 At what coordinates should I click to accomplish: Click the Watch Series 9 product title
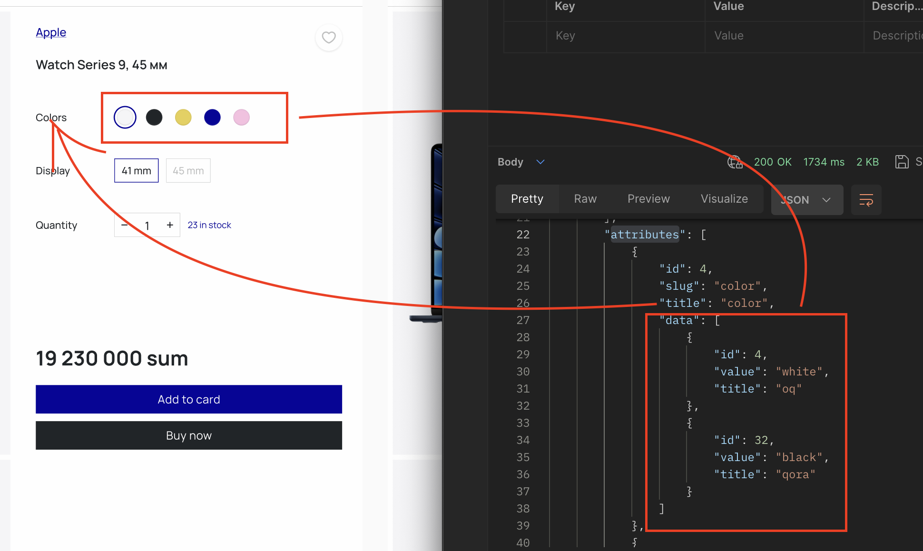tap(101, 65)
